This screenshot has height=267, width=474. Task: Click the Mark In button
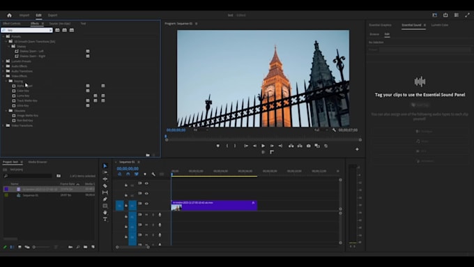(227, 146)
